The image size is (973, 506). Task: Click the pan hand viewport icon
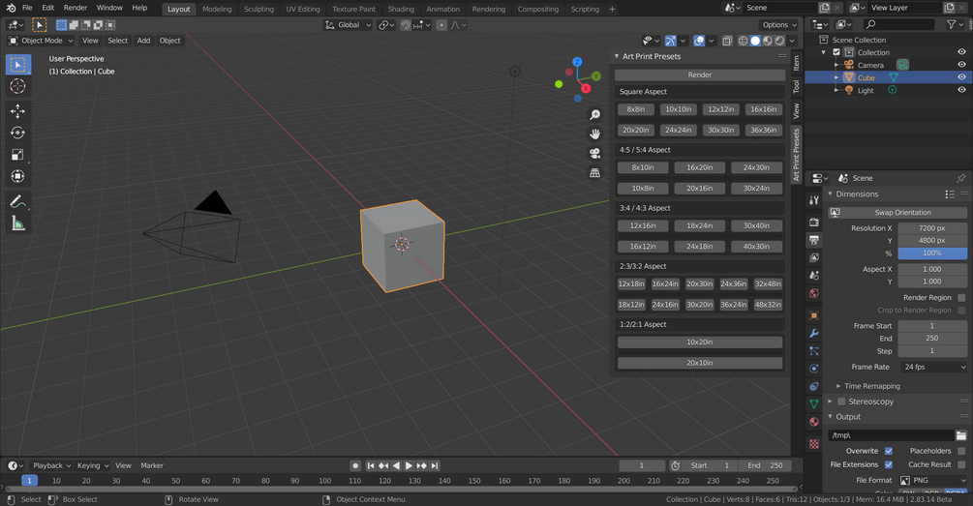tap(595, 134)
